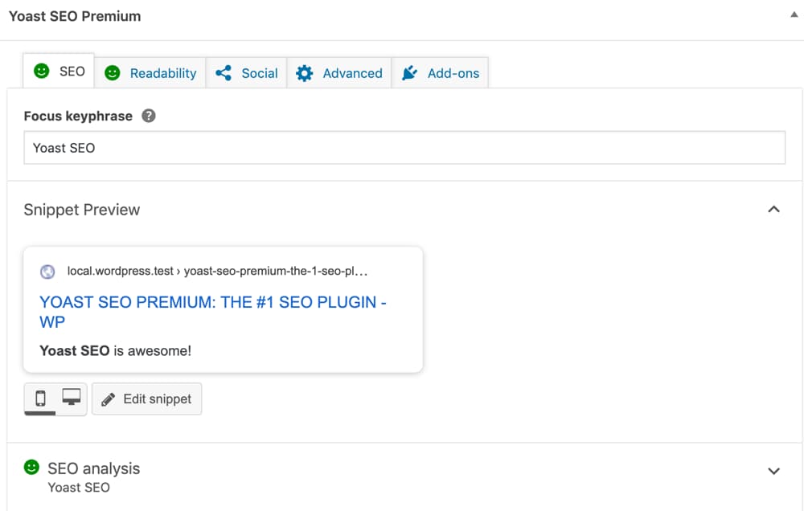
Task: Click the green smiley on SEO tab
Action: pyautogui.click(x=41, y=72)
